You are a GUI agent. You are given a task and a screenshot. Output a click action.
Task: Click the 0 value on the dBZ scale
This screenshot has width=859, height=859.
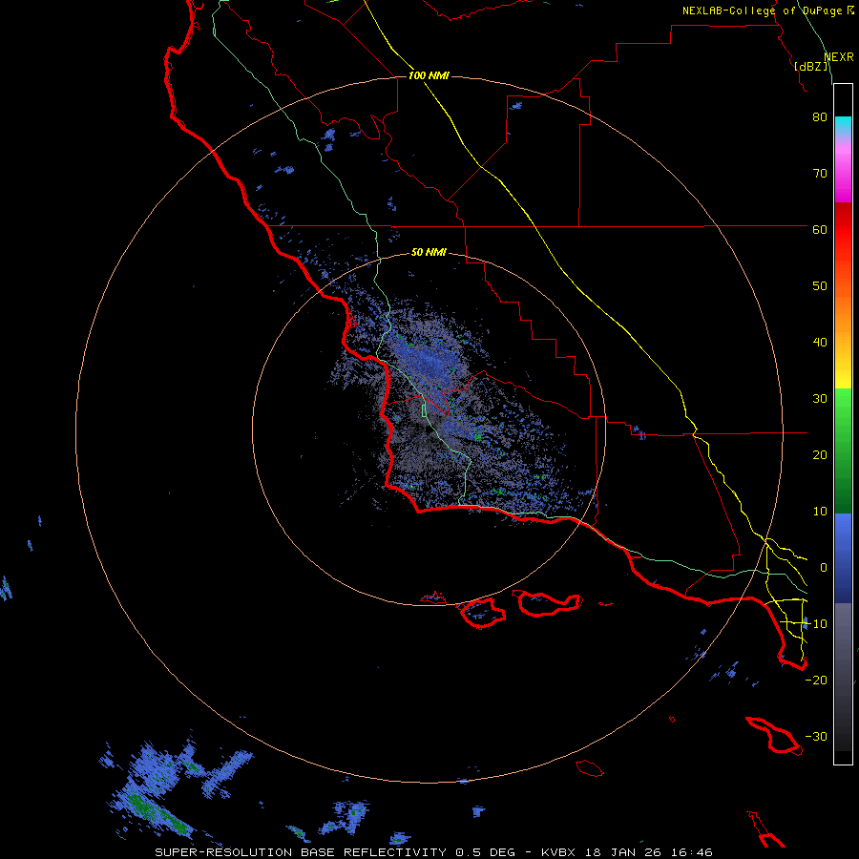coord(824,568)
